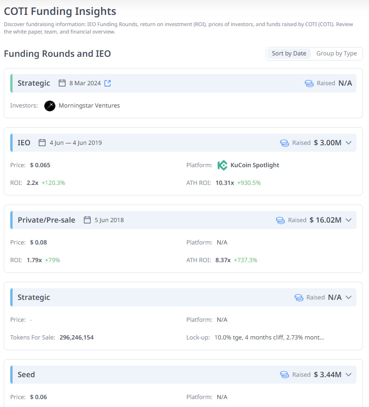Click calendar icon next to 8 Mar 2024
This screenshot has height=407, width=369.
click(x=62, y=83)
